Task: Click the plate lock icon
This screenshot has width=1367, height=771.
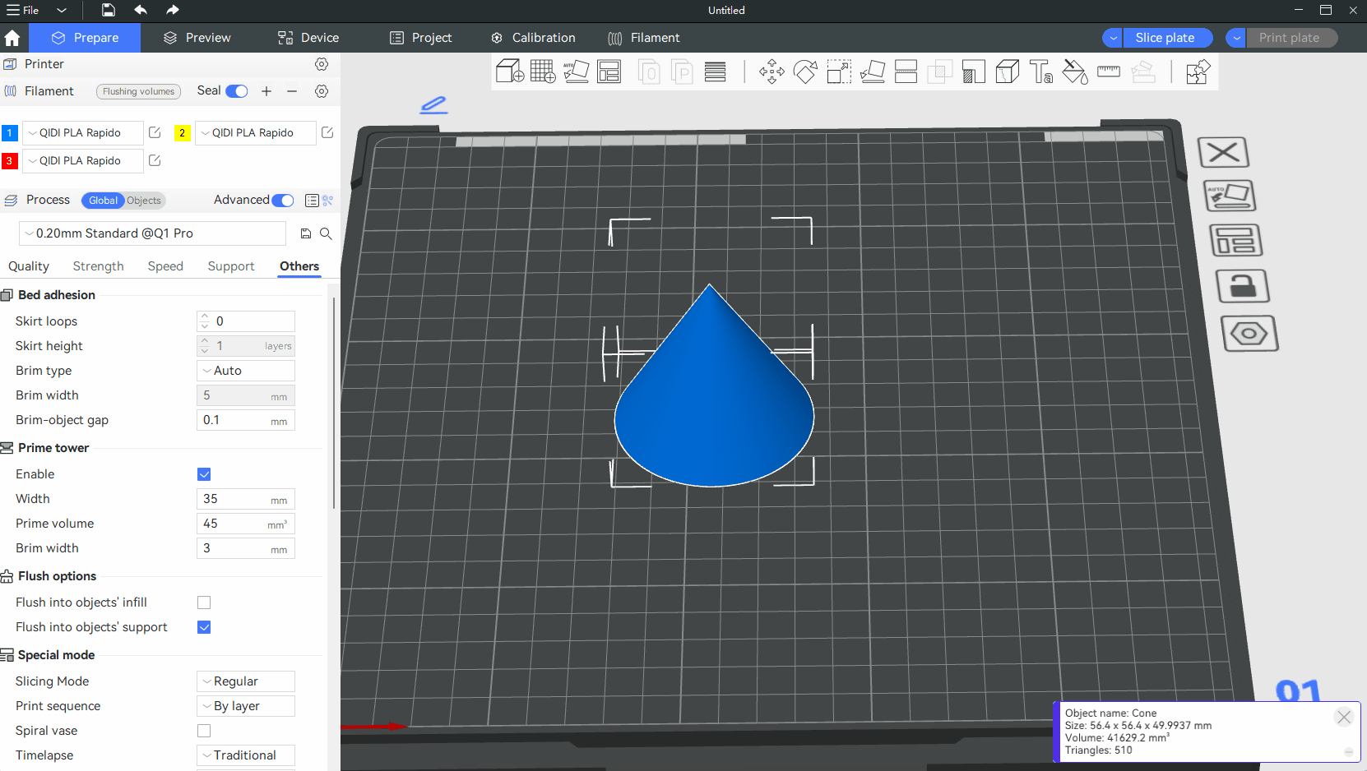Action: (1242, 287)
